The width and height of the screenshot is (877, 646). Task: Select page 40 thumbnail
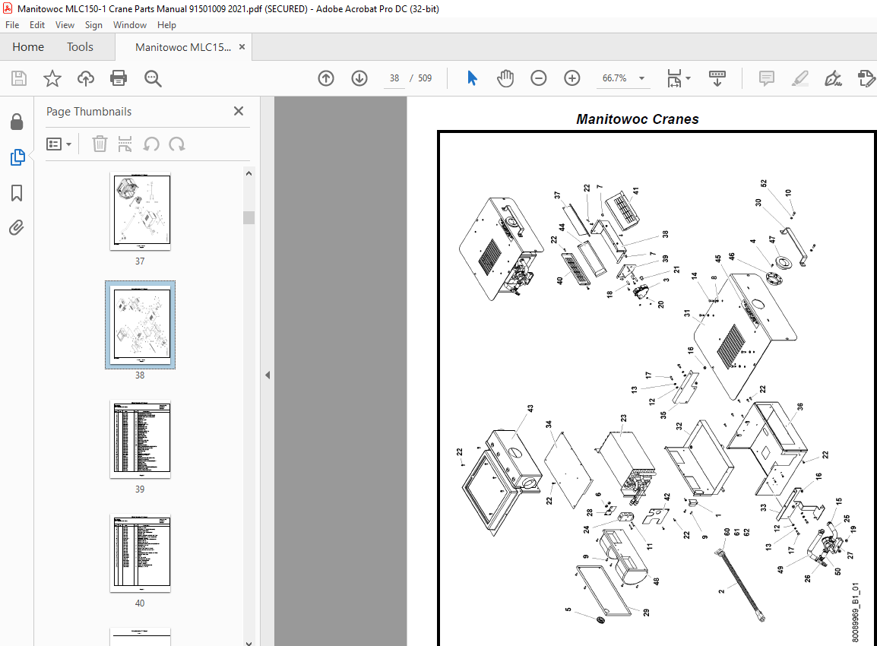141,553
